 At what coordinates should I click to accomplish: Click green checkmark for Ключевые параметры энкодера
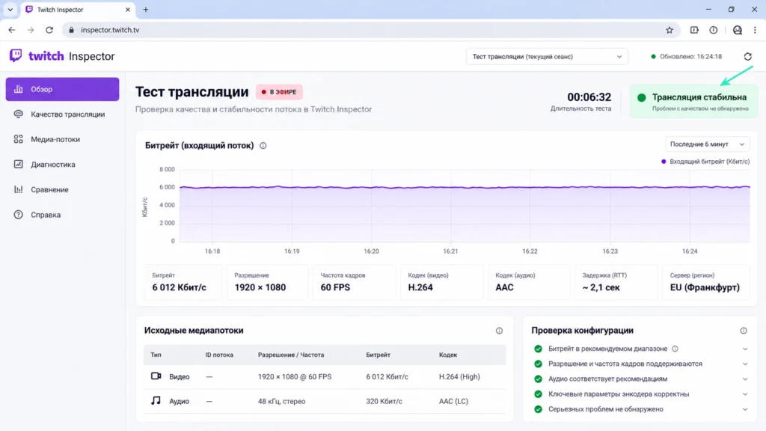(x=538, y=394)
